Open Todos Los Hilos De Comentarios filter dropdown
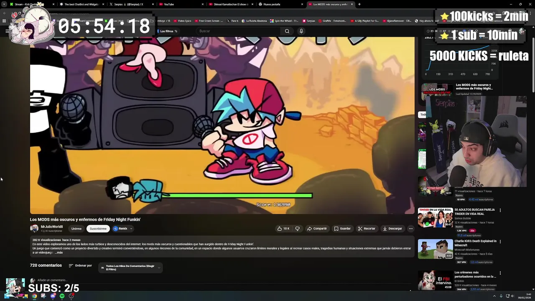This screenshot has height=301, width=535. pos(130,268)
